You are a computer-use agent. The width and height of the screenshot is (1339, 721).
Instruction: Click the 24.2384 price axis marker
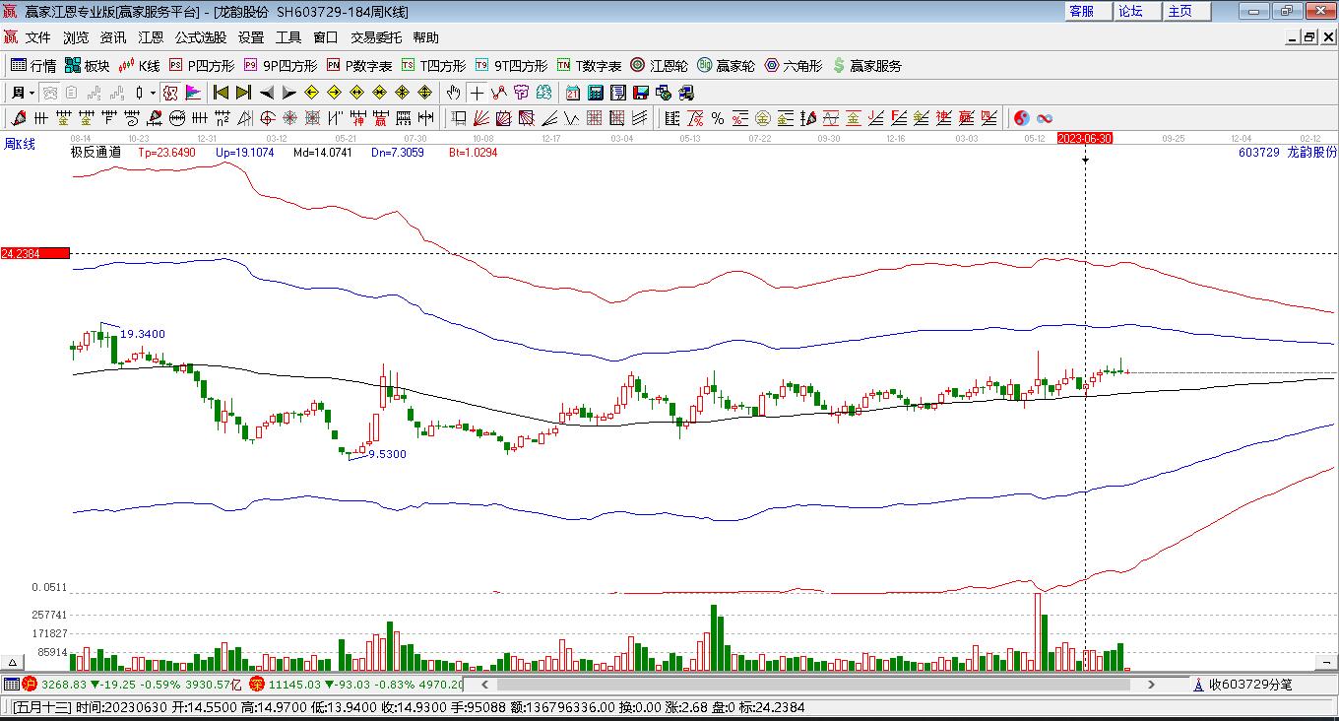35,253
